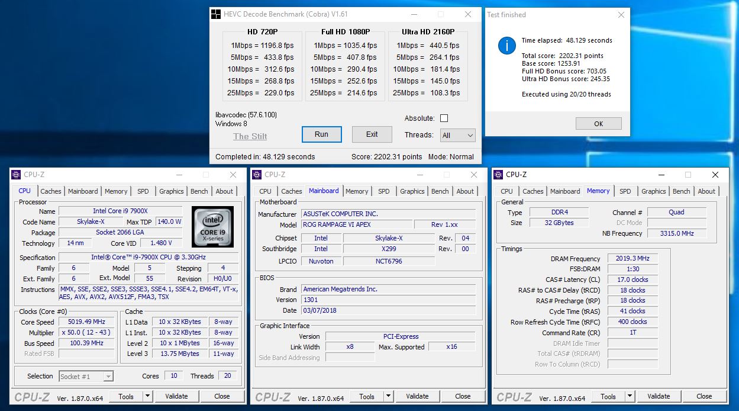Click the 1Mbps = 1196.8 fps HD 720P result

point(263,46)
